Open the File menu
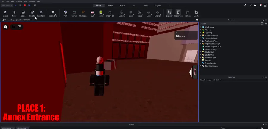268x129 pixels. 2,1
